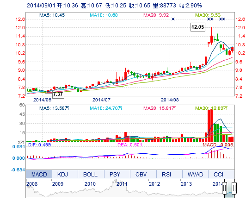The image size is (246, 201).
Task: Click the volume MA5: 13.58万 legend
Action: 54,108
